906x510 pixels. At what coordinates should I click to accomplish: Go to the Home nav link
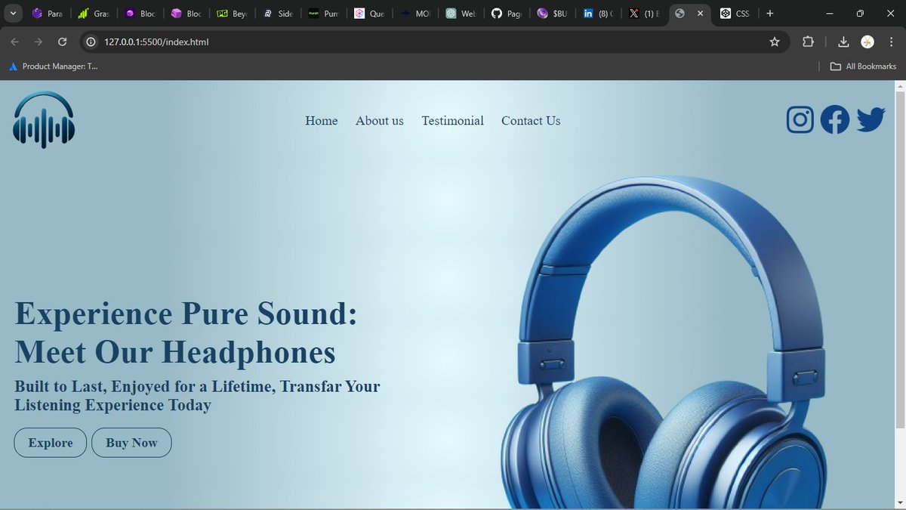322,121
